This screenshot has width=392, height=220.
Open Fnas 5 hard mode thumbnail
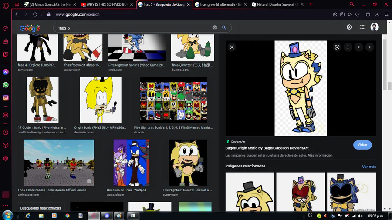pos(58,163)
